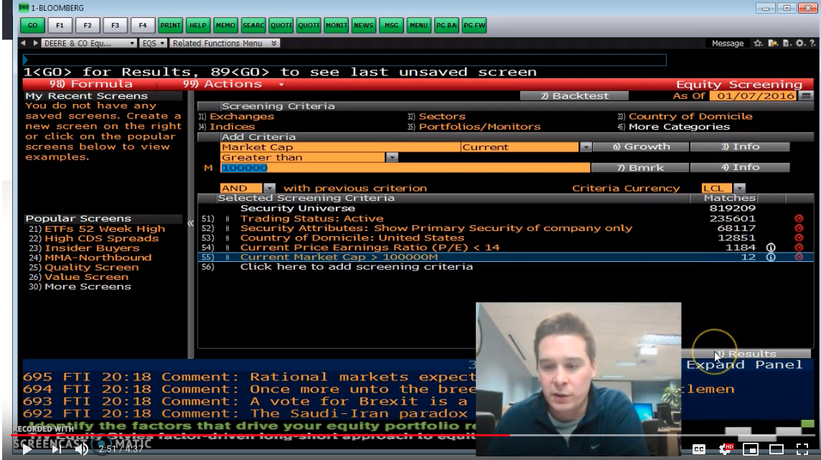Click the green NEWS key
This screenshot has width=821, height=460.
[x=363, y=25]
